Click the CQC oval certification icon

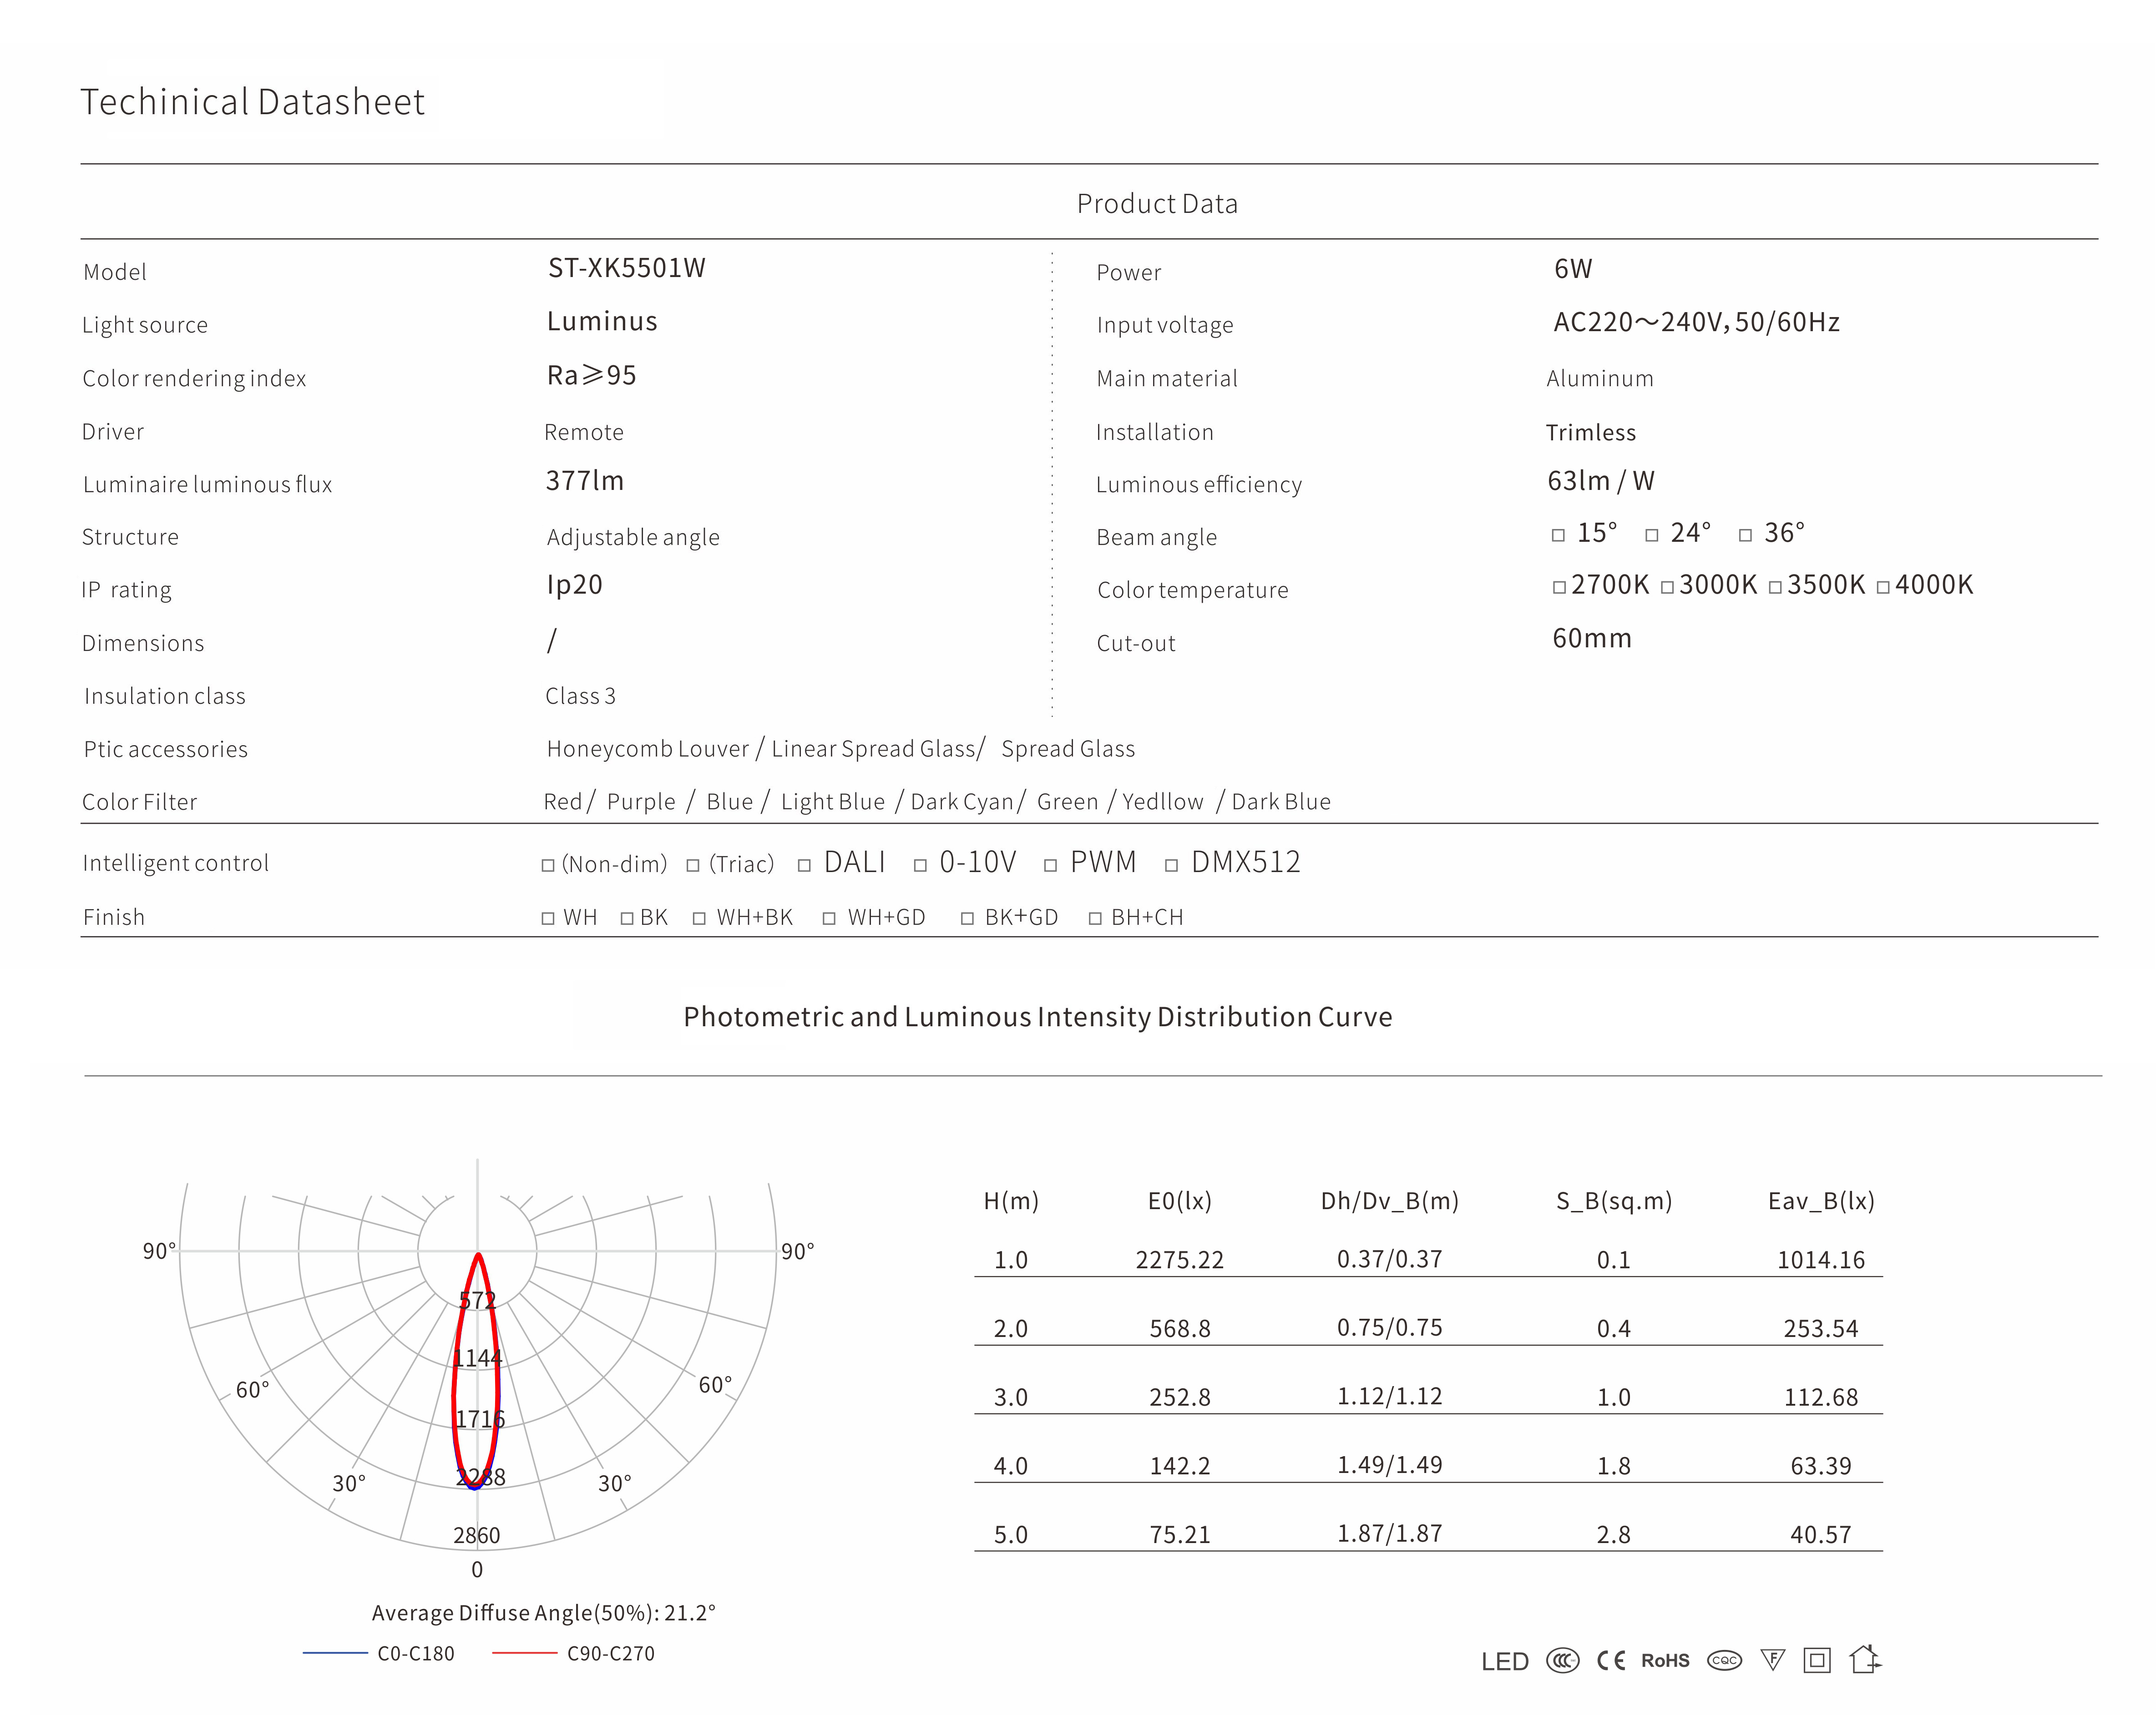click(x=1724, y=1661)
